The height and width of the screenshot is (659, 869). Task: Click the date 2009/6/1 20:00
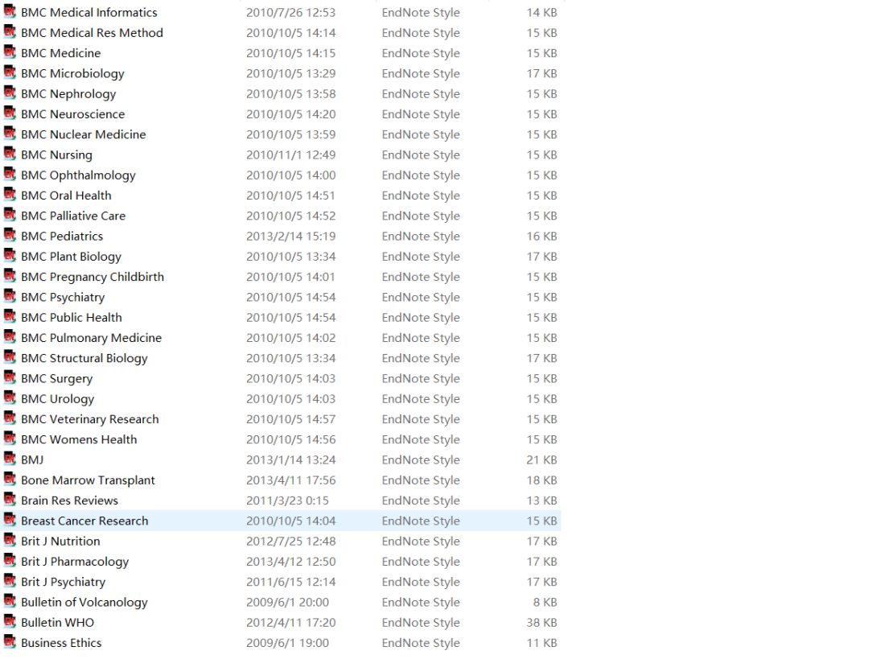pos(287,603)
